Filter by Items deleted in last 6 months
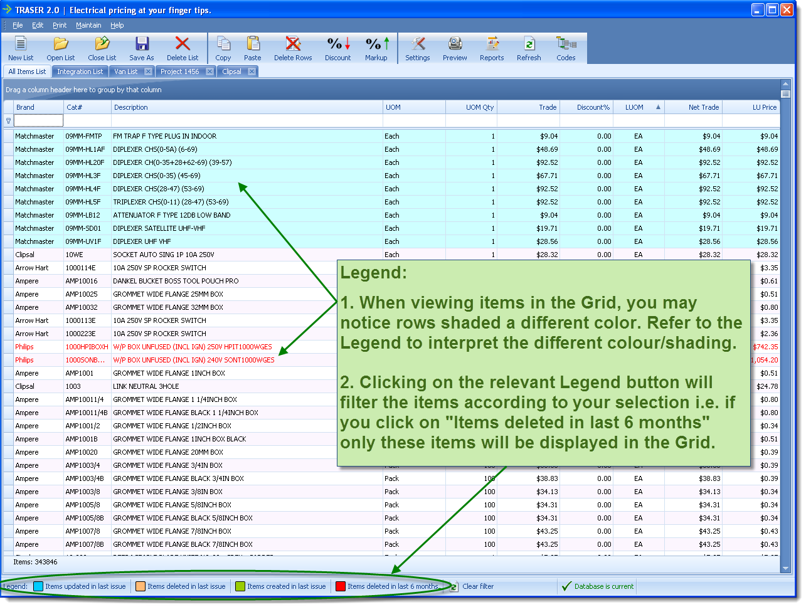Screen dimensions: 806x607 [x=387, y=586]
